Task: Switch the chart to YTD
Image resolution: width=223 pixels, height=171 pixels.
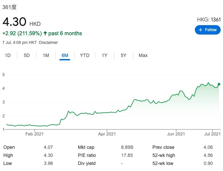Action: (x=85, y=55)
